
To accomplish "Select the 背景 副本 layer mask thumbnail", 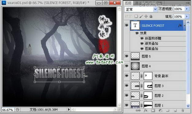I will 148,76.
